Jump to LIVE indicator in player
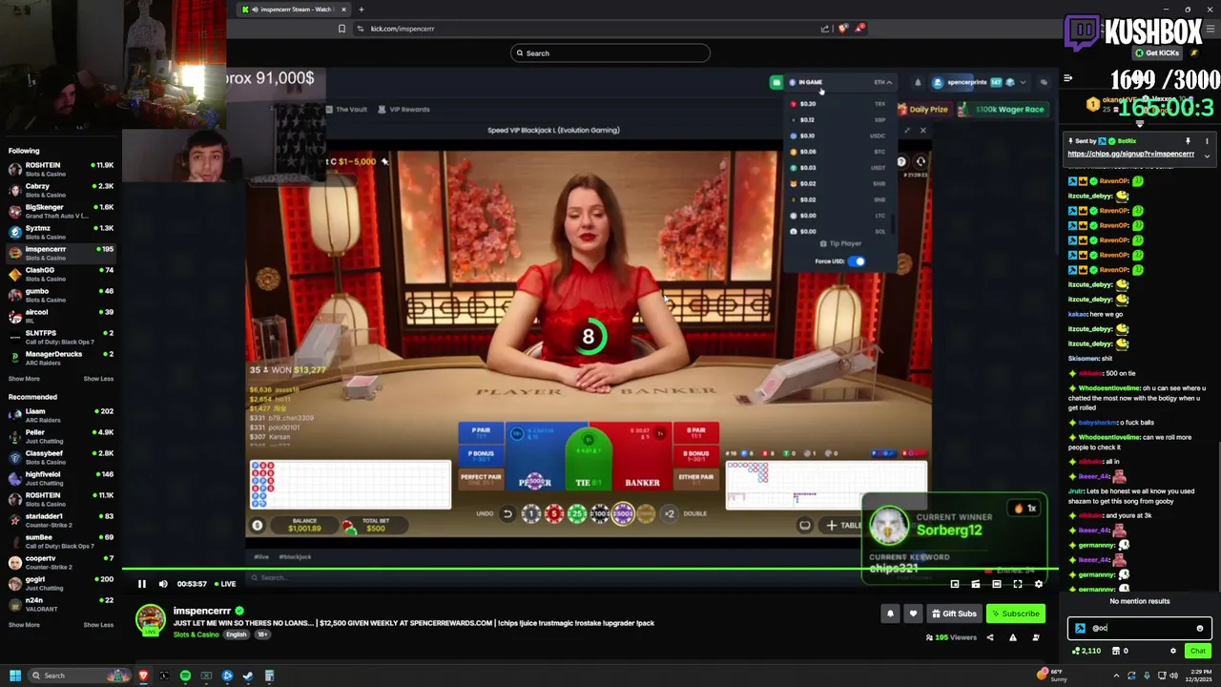This screenshot has width=1221, height=687. pos(225,584)
